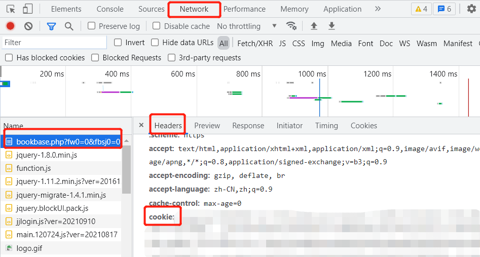This screenshot has width=480, height=257.
Task: Import HAR file with upload arrow
Action: click(314, 26)
